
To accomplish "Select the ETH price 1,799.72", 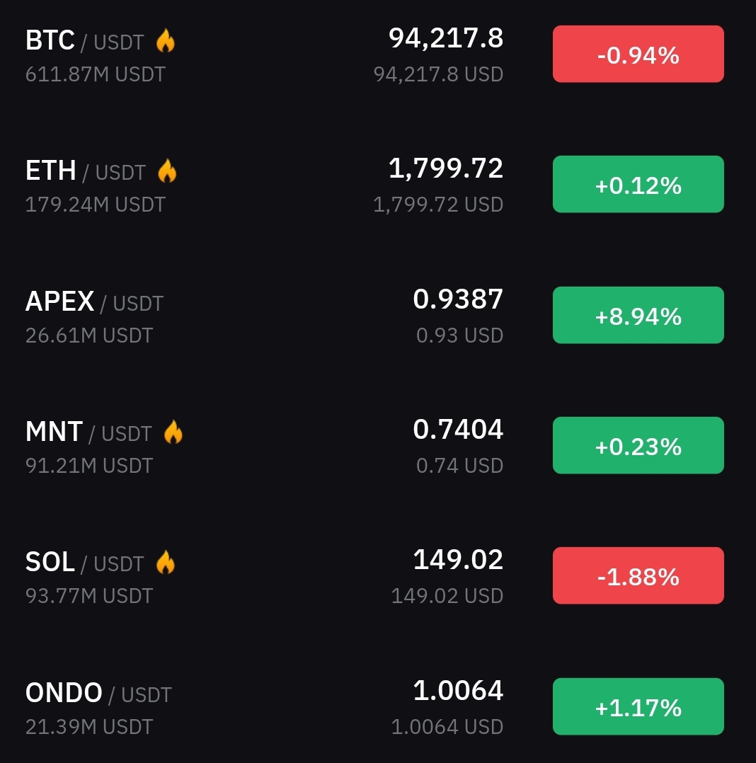I will pyautogui.click(x=446, y=169).
